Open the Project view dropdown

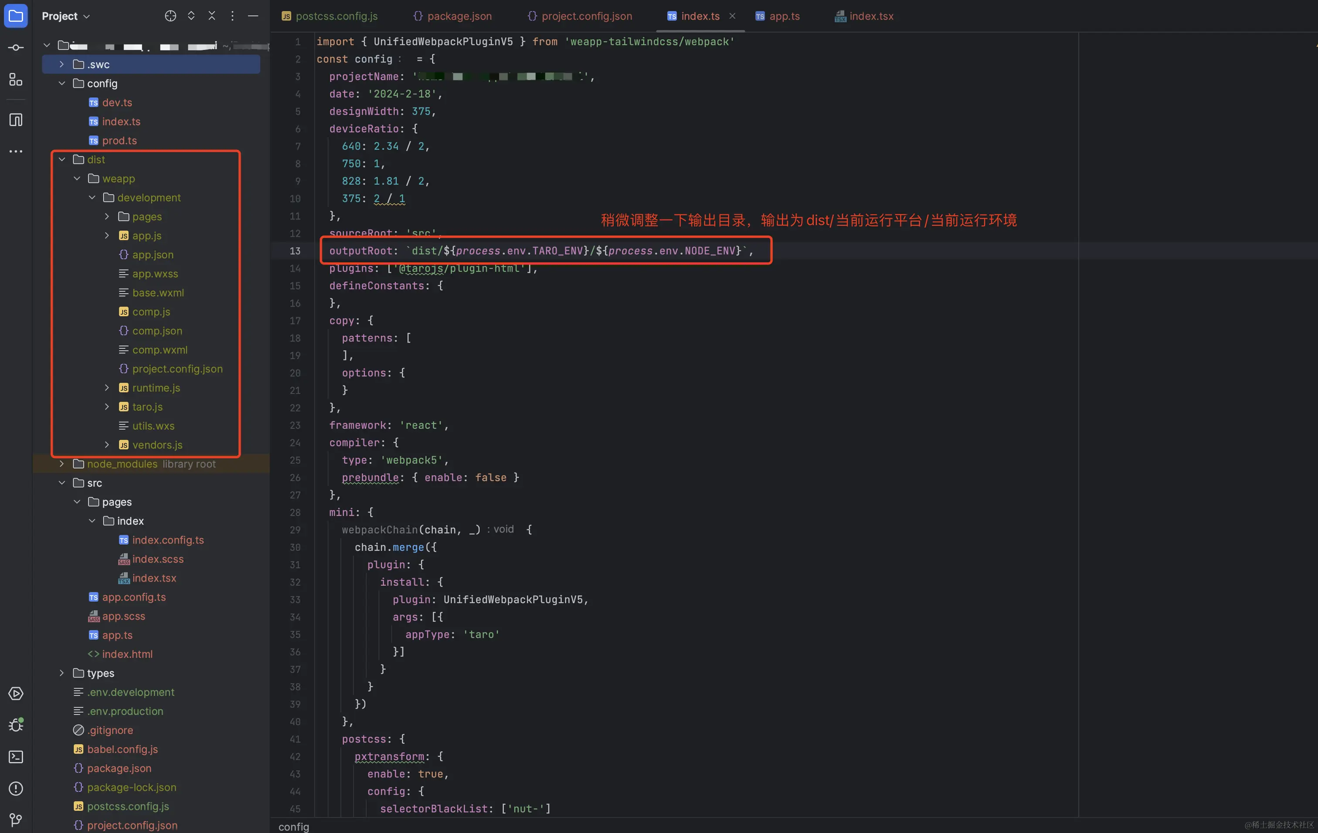[65, 16]
